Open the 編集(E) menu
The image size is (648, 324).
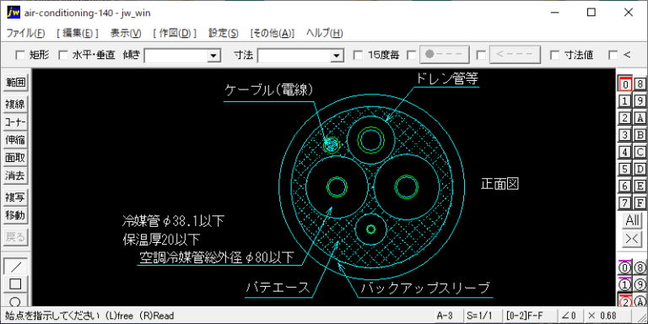pos(78,33)
